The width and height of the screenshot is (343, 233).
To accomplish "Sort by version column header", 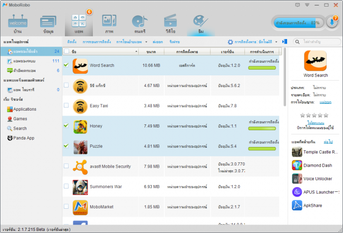I will click(x=227, y=52).
